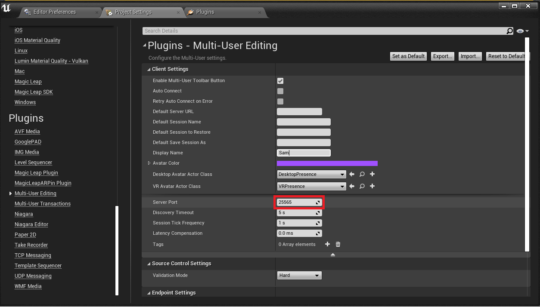Enable Retry Auto Connect on Error
The width and height of the screenshot is (540, 307).
[x=280, y=101]
